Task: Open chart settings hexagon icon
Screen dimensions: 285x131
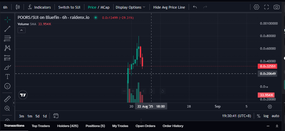Action: (x=256, y=7)
